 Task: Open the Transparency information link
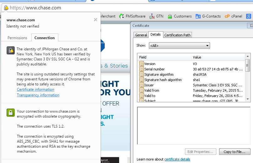point(38,95)
